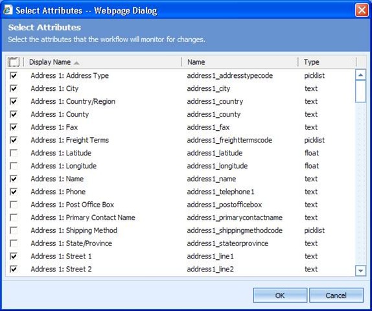The width and height of the screenshot is (372, 311).
Task: Close the Select Attributes dialog
Action: [x=362, y=10]
